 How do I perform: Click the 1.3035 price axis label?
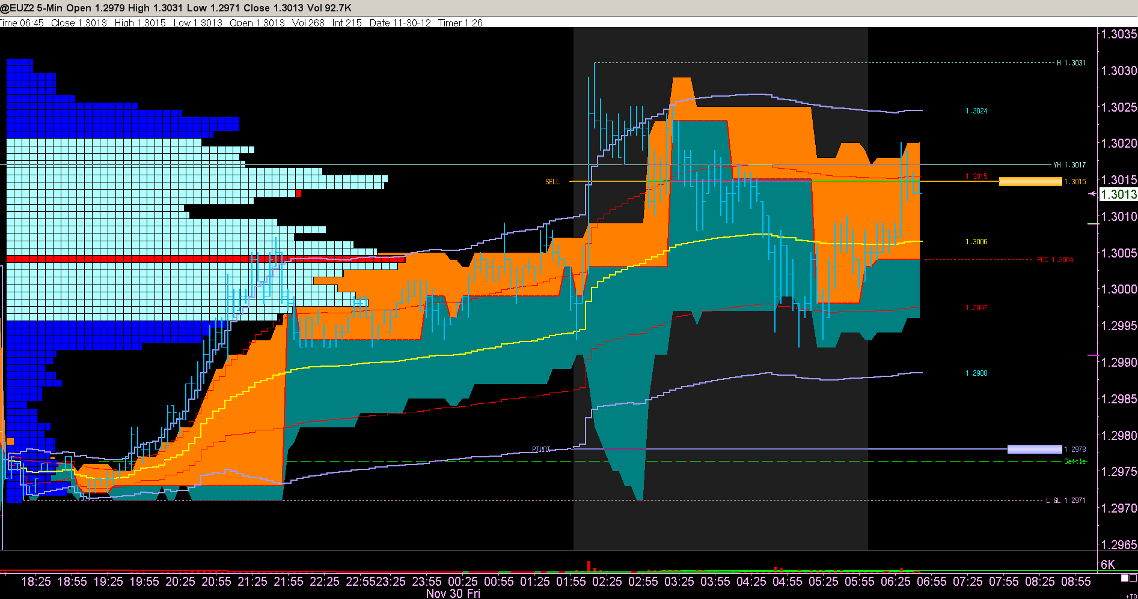click(1119, 34)
